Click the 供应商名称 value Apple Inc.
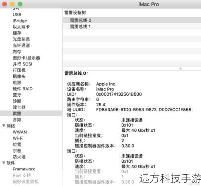 click(x=106, y=84)
